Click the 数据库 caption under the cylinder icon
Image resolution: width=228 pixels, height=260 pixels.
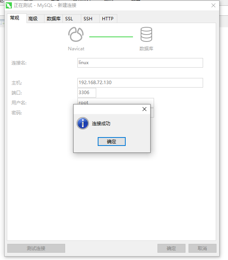(x=146, y=49)
